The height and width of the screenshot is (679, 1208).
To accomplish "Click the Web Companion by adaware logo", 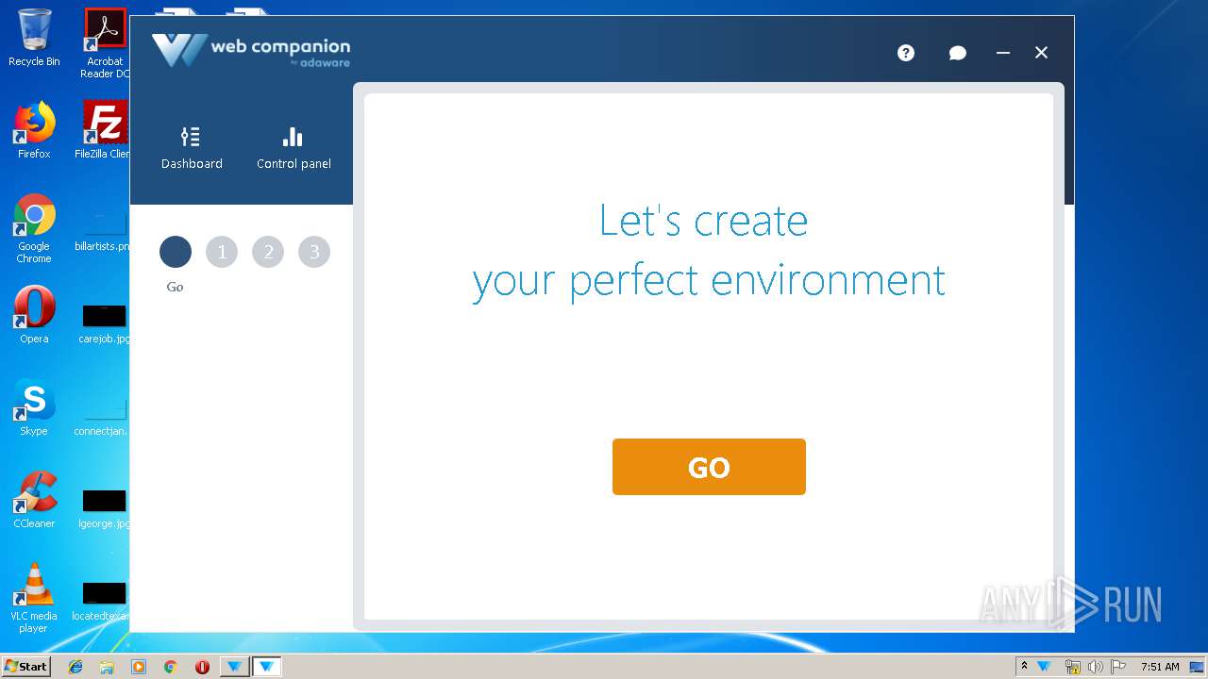I will click(251, 51).
